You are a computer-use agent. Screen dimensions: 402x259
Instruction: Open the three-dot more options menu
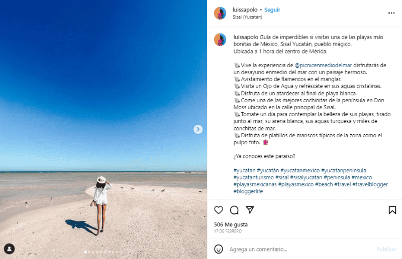(x=391, y=13)
